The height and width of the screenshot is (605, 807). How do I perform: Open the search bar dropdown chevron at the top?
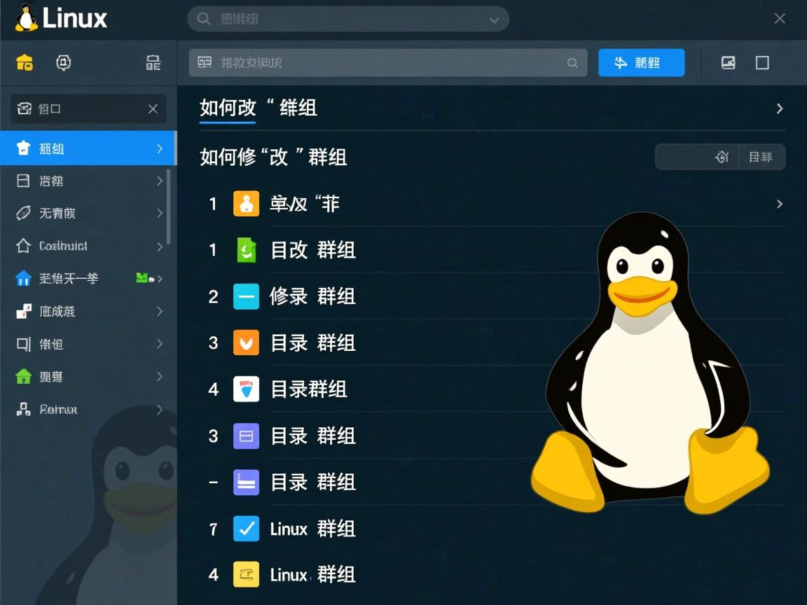pyautogui.click(x=492, y=19)
